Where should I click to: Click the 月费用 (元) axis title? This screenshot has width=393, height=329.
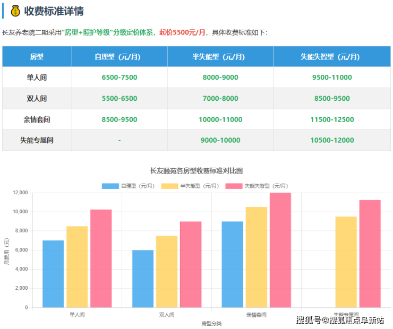pyautogui.click(x=6, y=251)
